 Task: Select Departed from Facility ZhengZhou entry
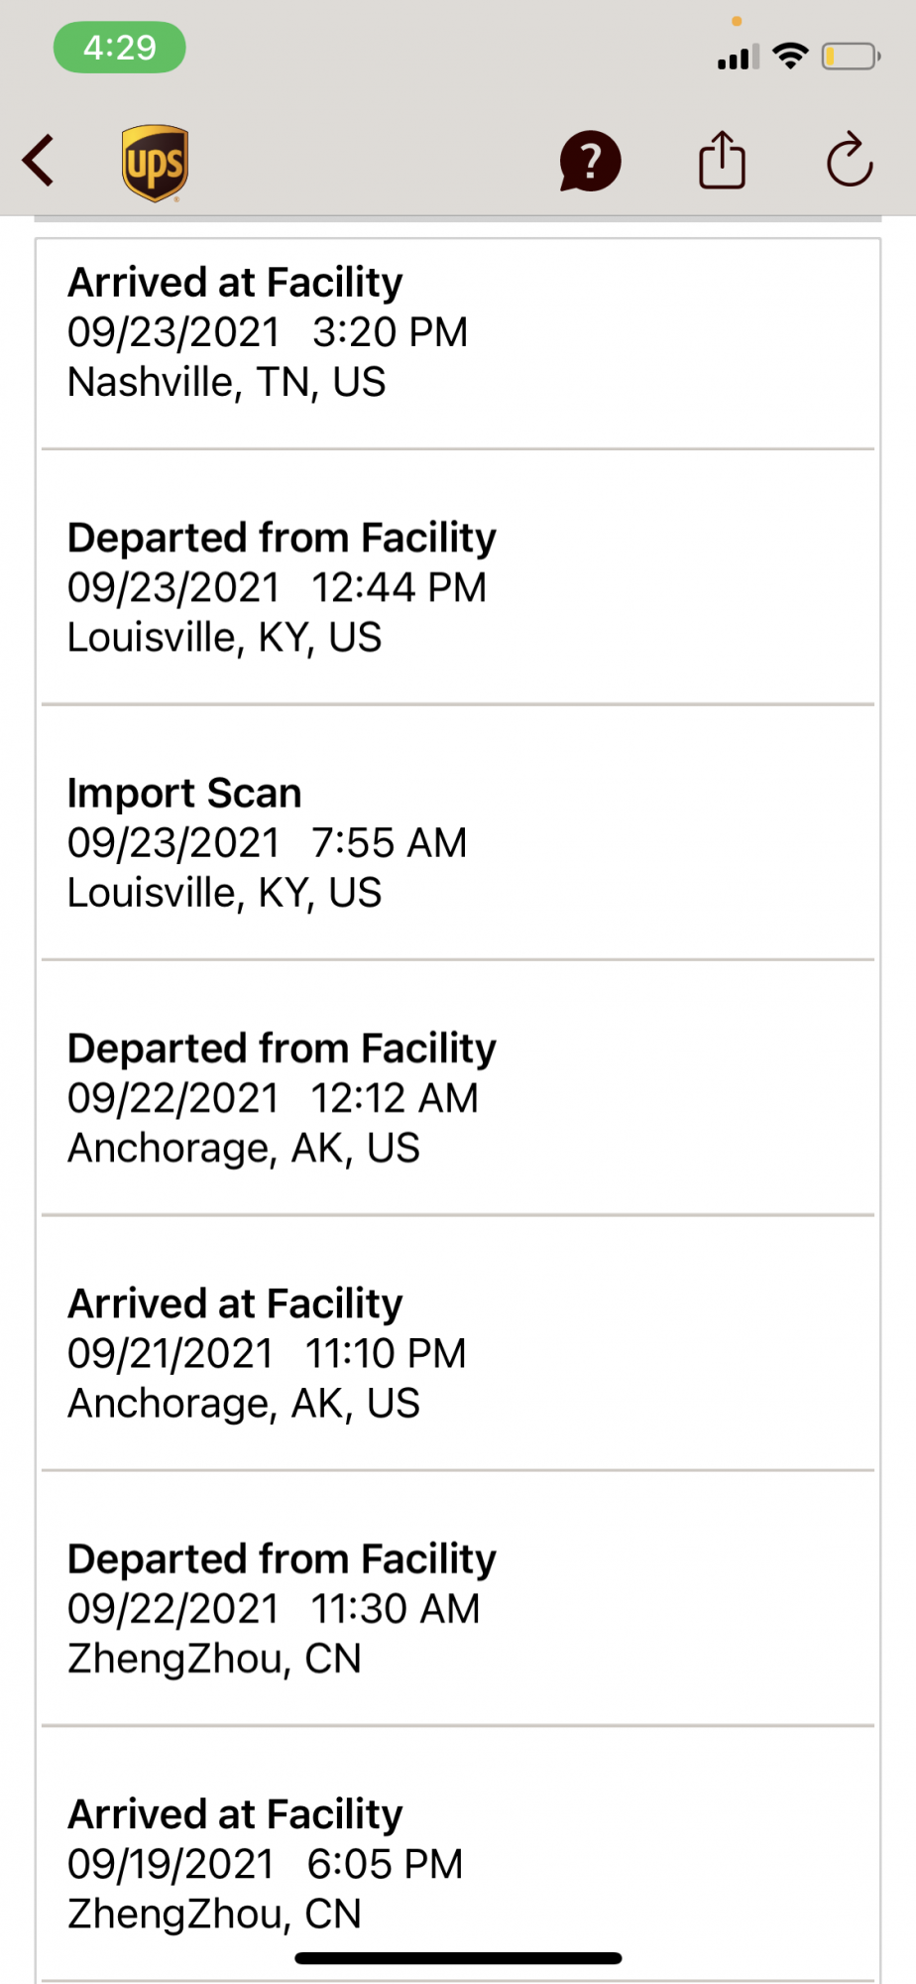(458, 1599)
